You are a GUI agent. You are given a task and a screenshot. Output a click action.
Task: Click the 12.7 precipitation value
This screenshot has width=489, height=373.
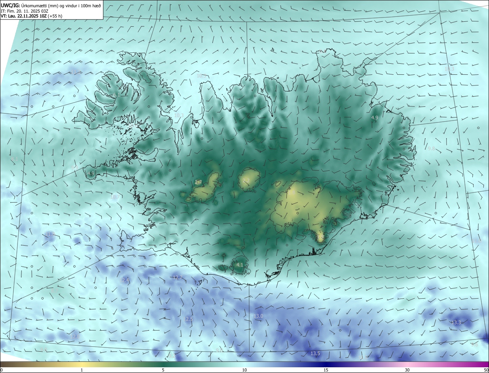178,278
